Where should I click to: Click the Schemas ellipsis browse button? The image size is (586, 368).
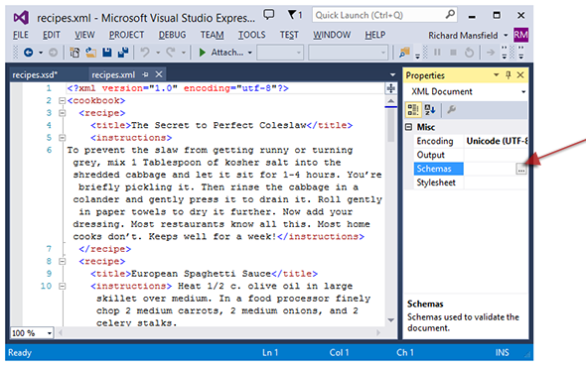point(521,169)
